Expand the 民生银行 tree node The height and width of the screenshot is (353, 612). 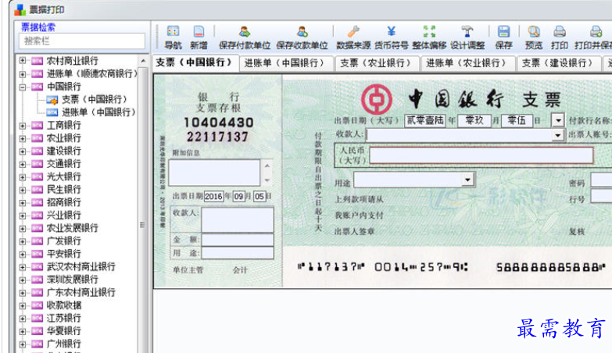click(23, 190)
